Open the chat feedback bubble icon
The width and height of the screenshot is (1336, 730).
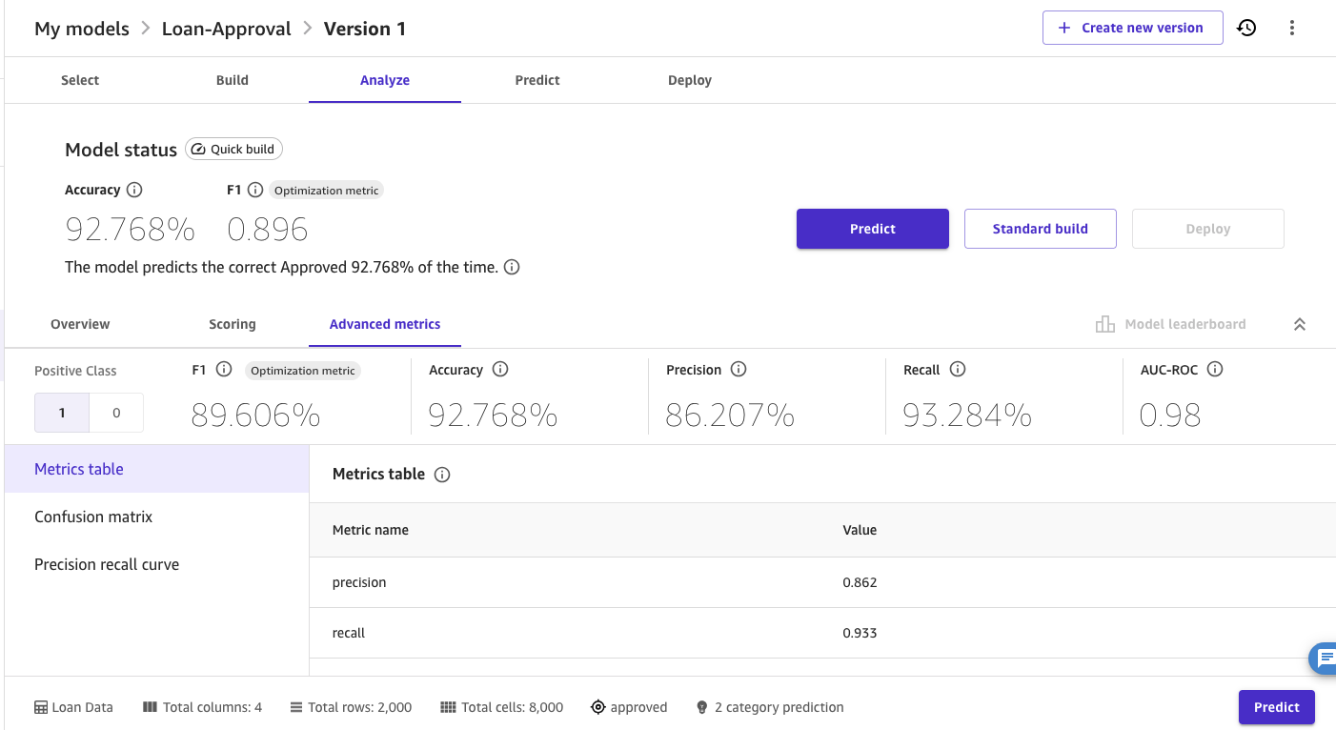coord(1325,659)
